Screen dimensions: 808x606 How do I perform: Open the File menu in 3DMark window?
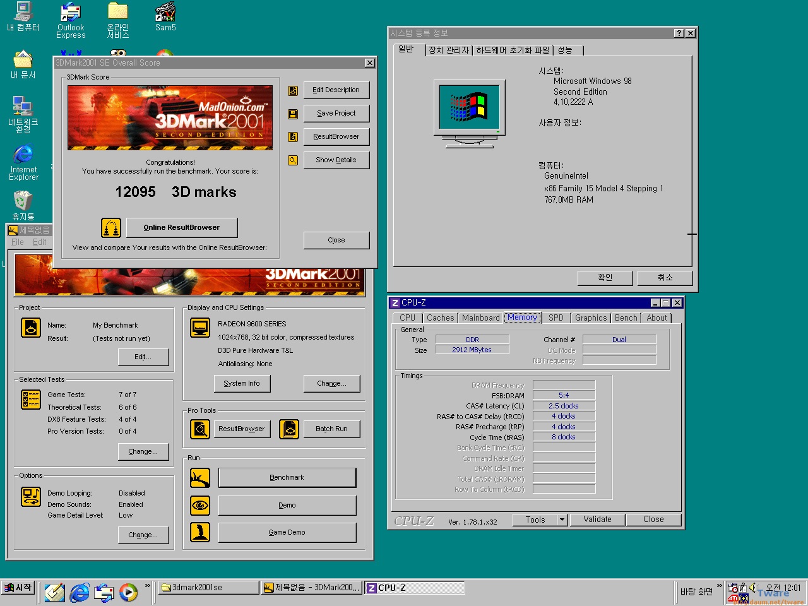(18, 242)
